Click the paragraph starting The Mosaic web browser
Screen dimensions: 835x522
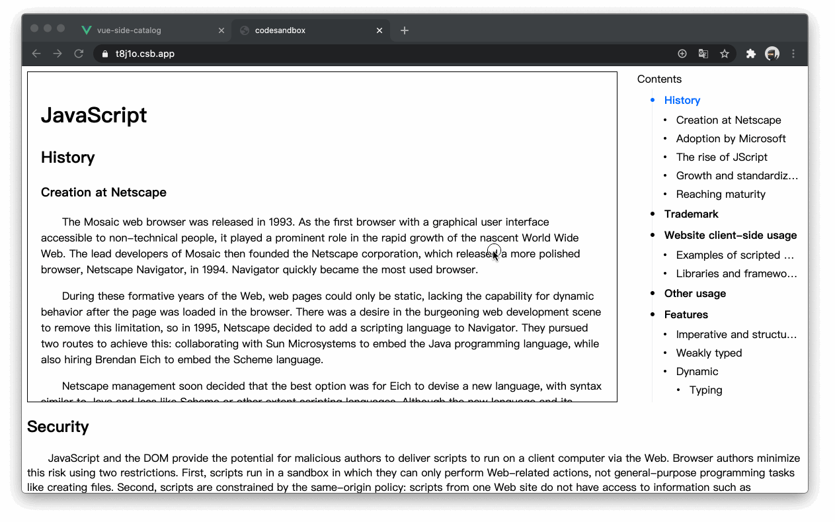pyautogui.click(x=321, y=245)
